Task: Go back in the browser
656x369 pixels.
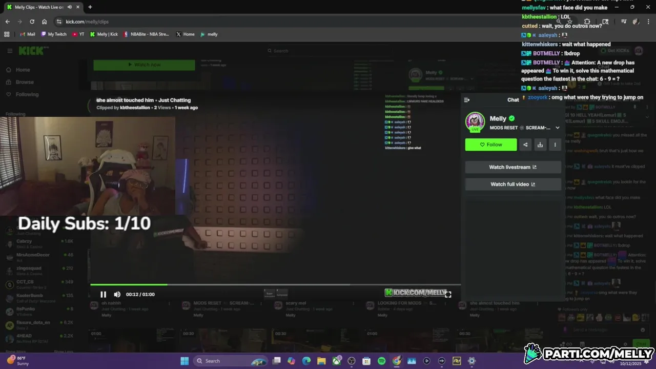Action: click(7, 22)
